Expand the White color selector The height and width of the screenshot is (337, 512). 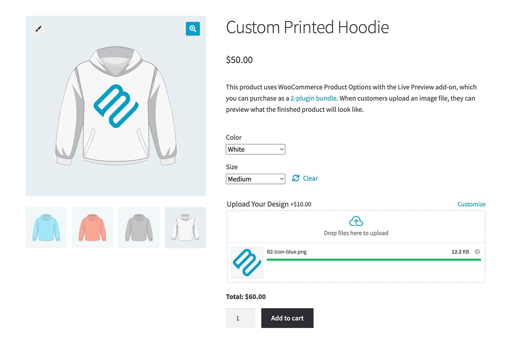point(255,149)
